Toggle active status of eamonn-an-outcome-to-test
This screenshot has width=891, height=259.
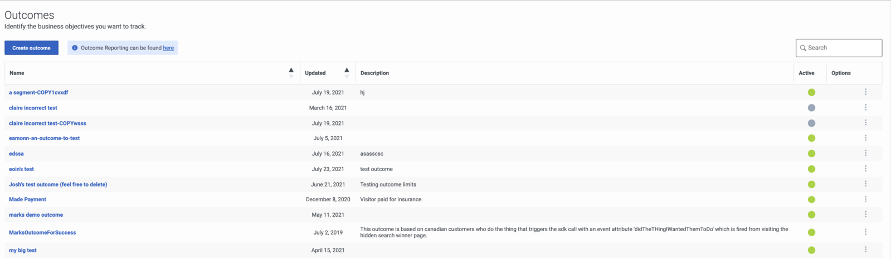click(811, 138)
